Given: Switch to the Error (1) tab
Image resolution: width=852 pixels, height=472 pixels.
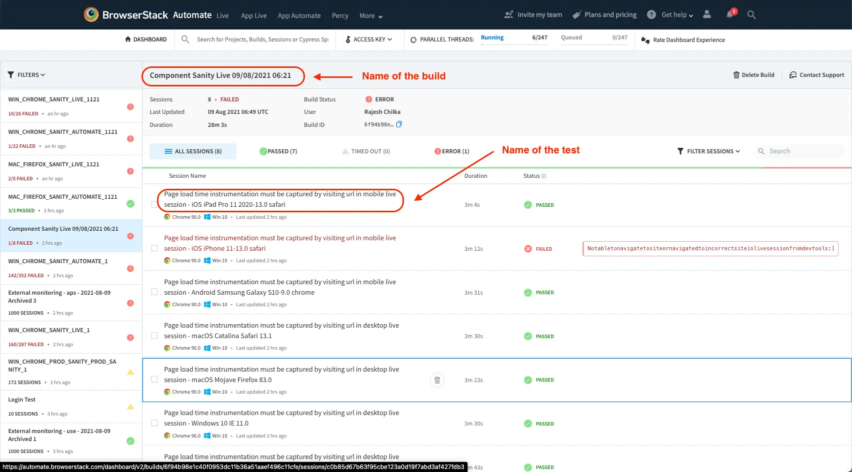Looking at the screenshot, I should (x=451, y=151).
